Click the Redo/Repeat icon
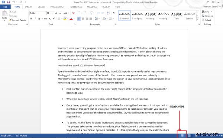 (21, 2)
